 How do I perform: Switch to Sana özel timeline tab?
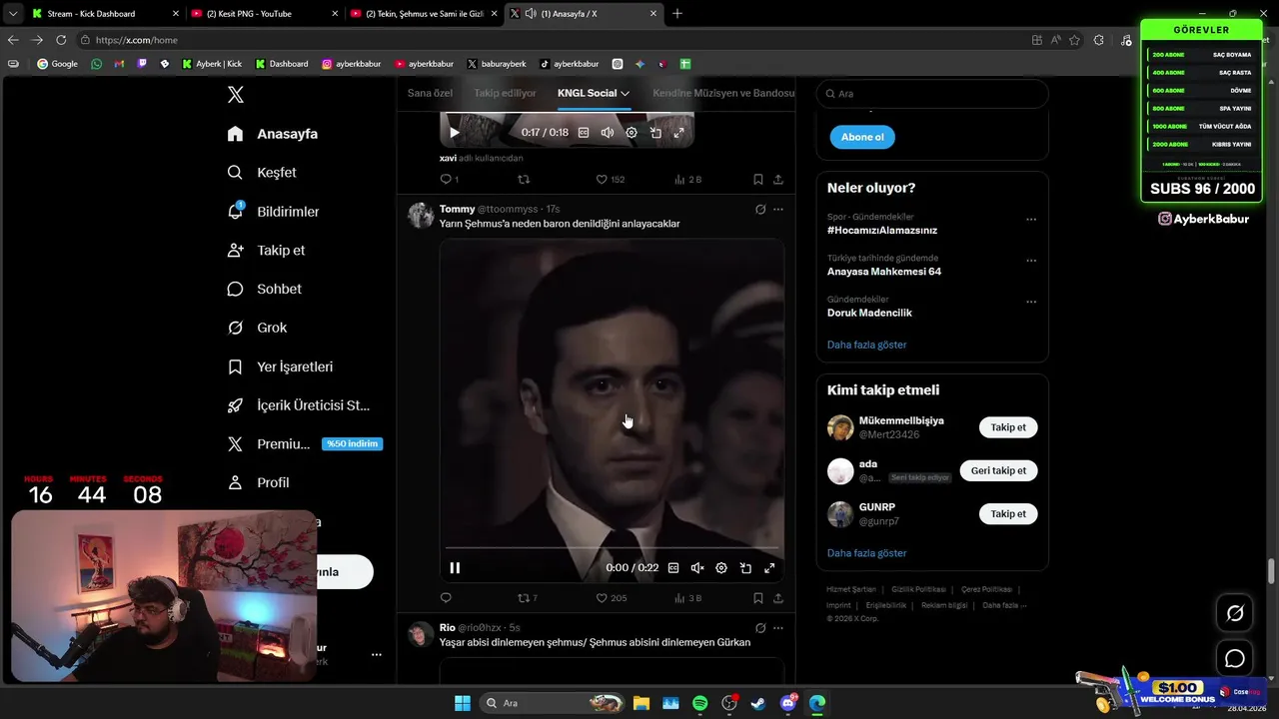(x=430, y=93)
